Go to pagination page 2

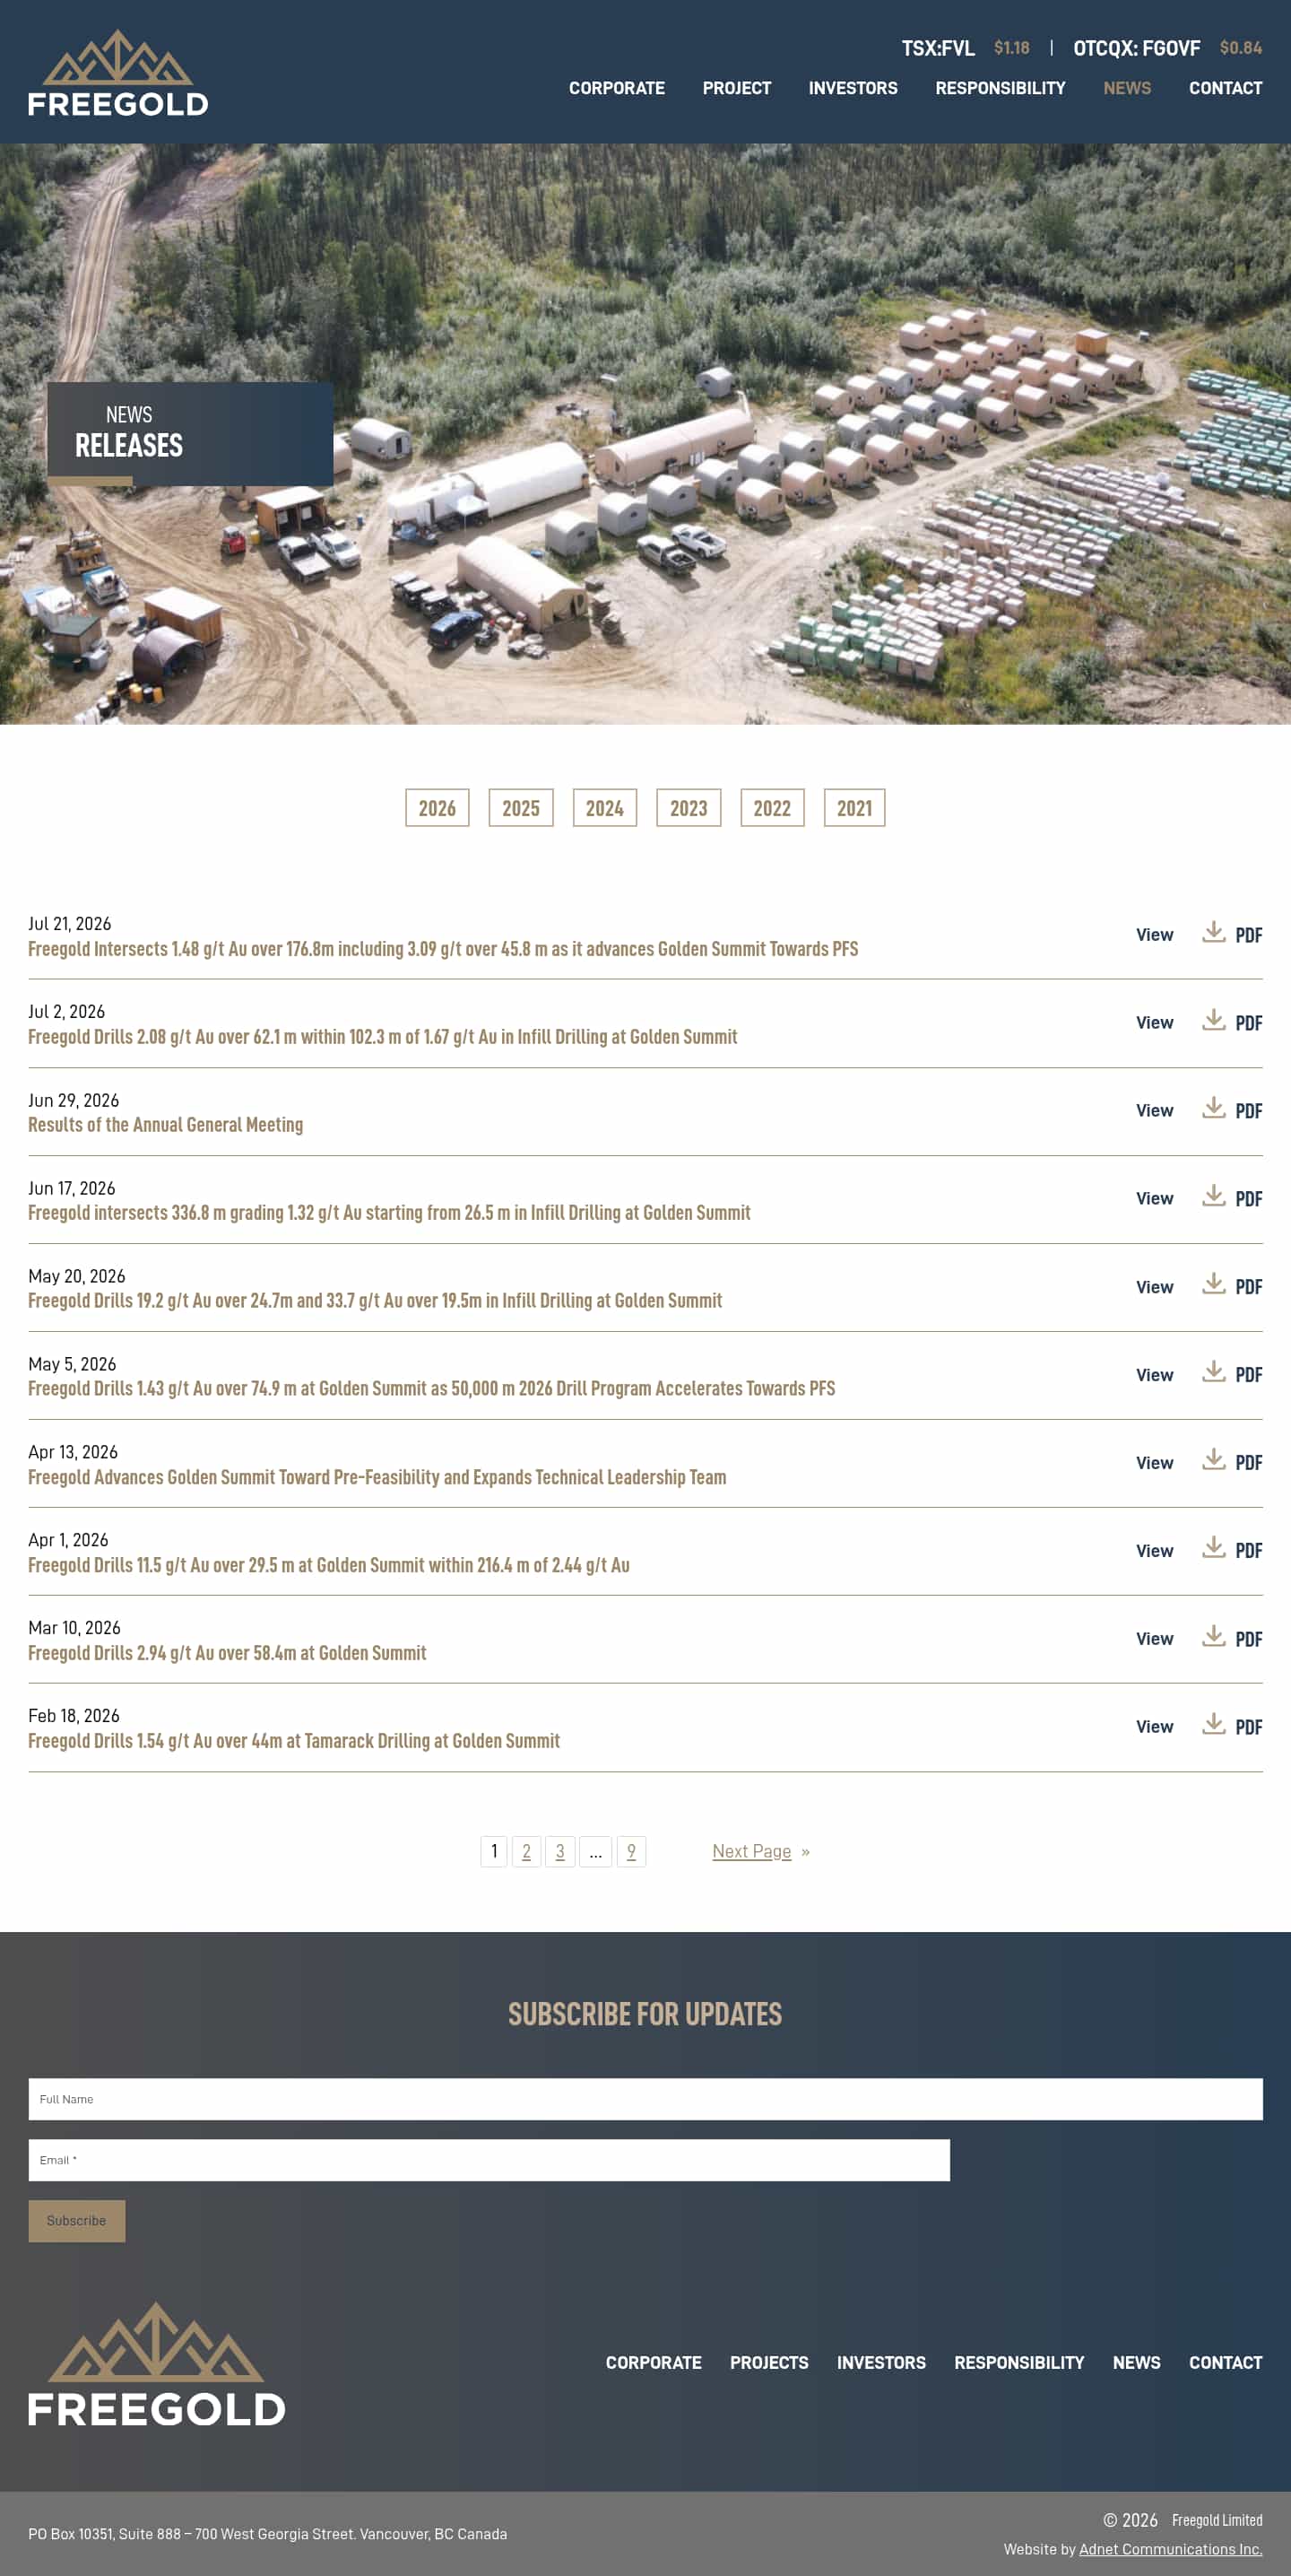point(526,1851)
